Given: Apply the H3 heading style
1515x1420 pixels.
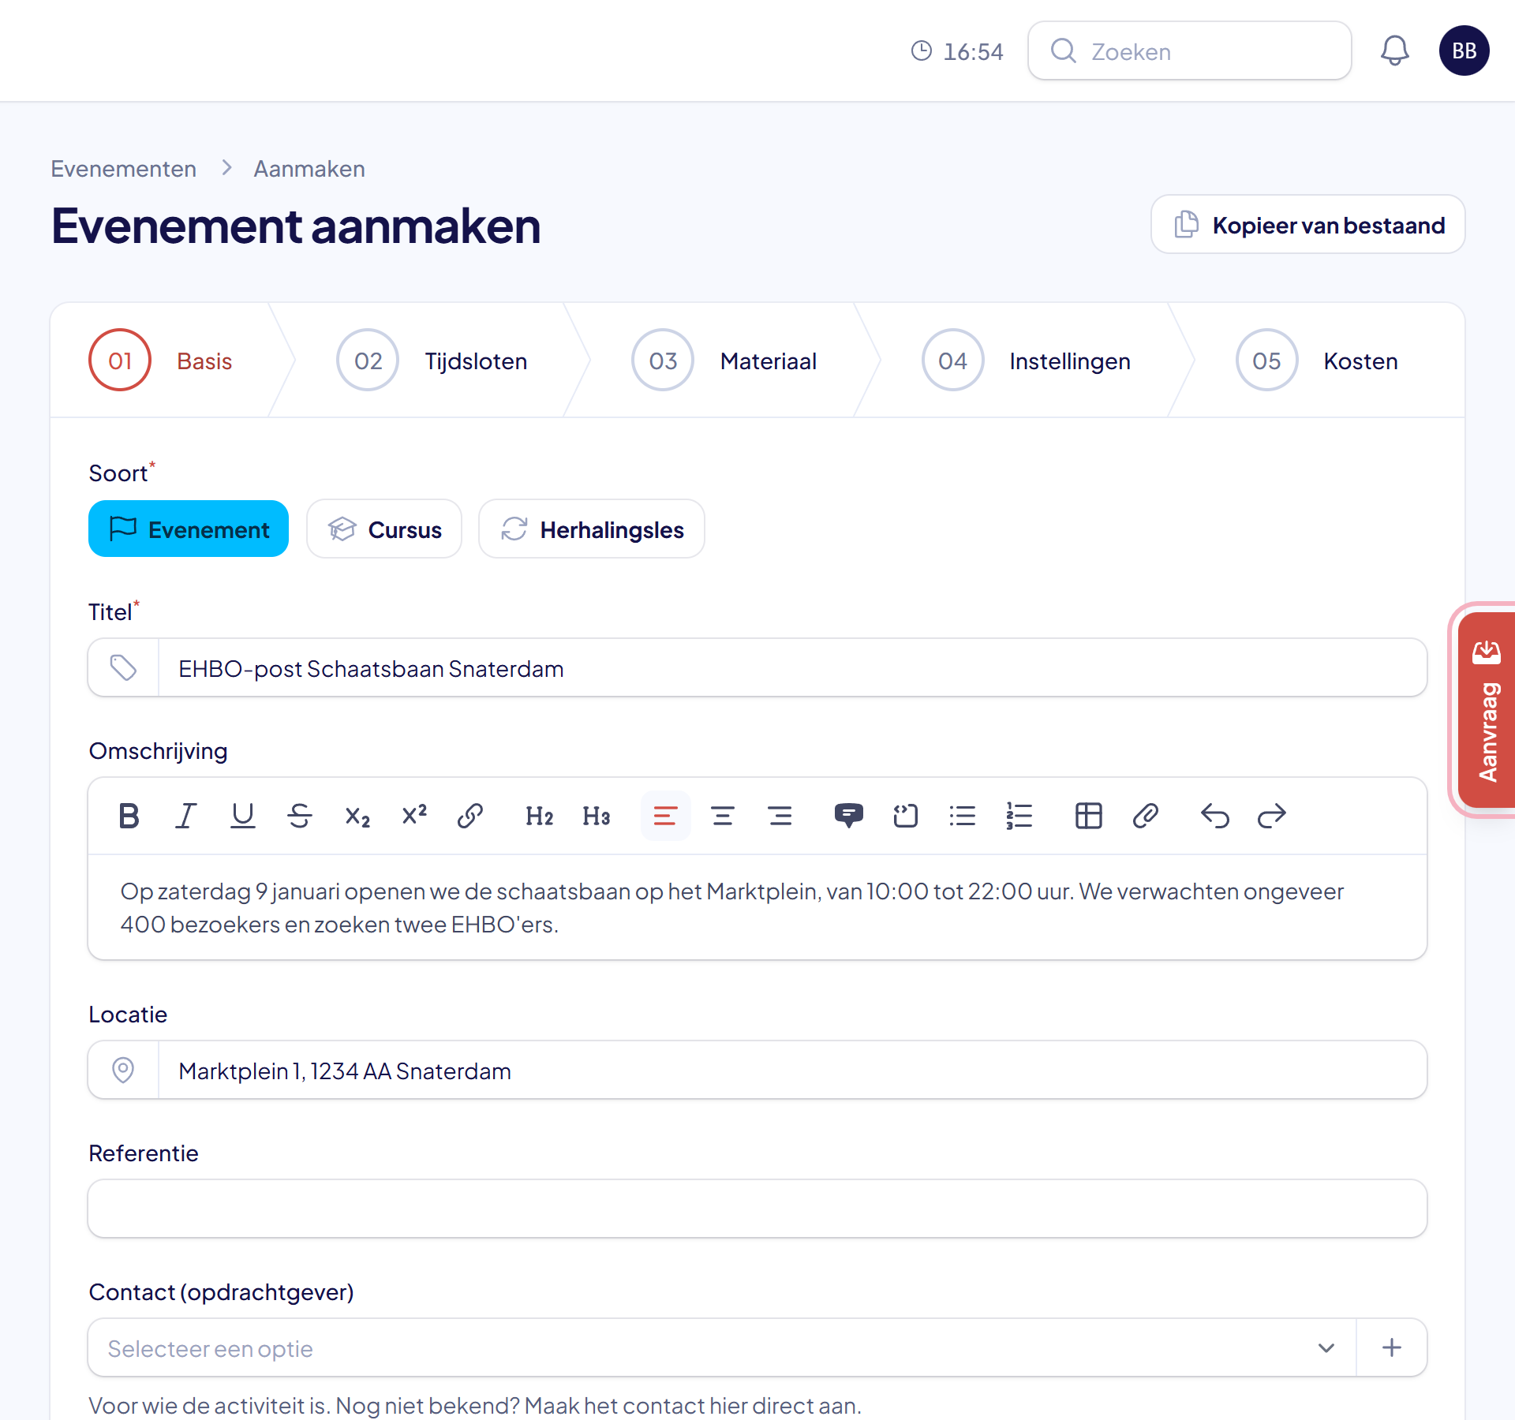Looking at the screenshot, I should click(x=597, y=816).
